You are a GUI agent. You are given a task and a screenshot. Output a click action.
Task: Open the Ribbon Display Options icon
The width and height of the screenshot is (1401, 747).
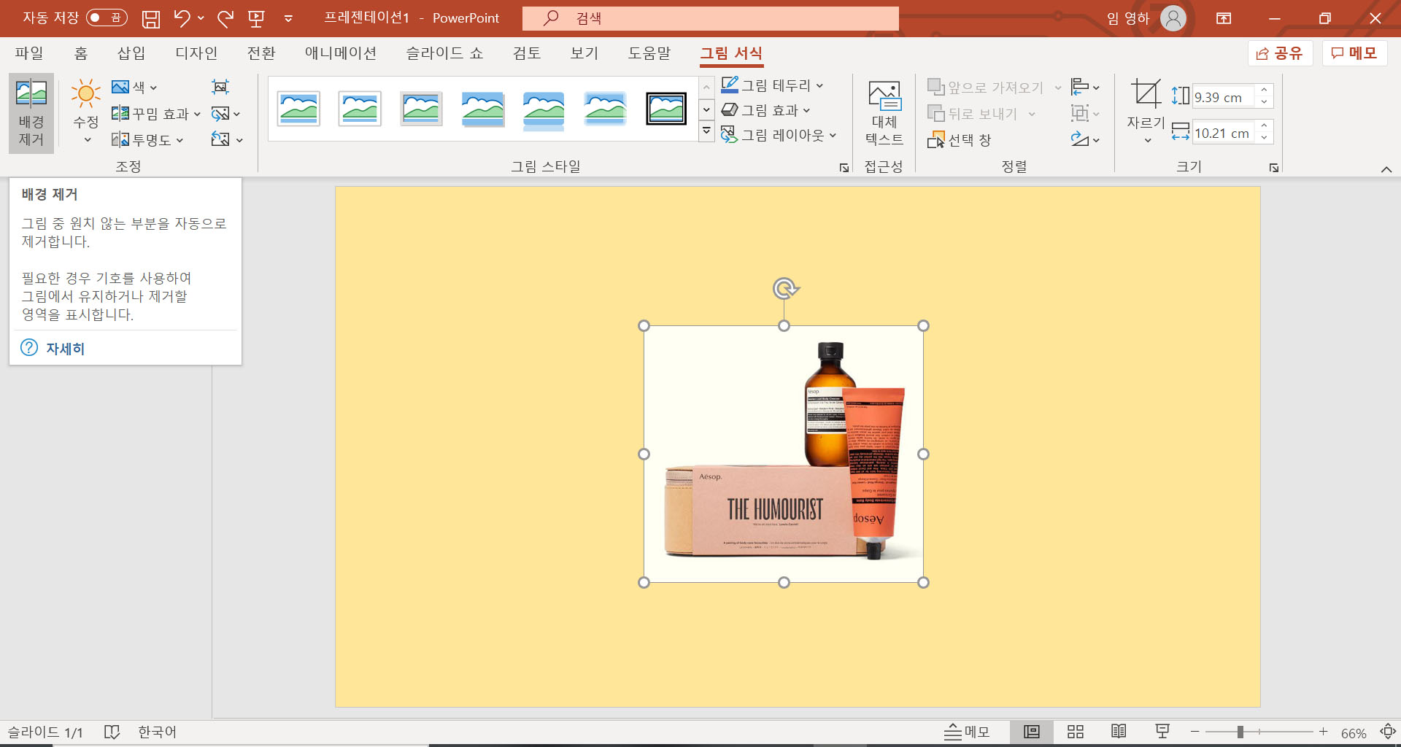tap(1224, 18)
